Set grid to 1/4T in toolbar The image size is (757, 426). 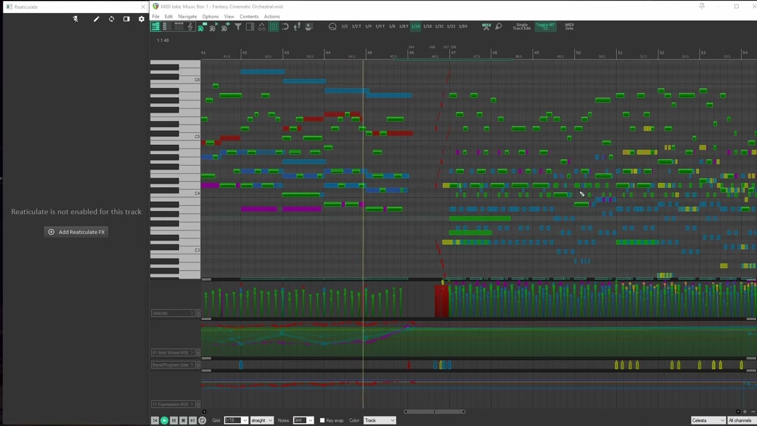pyautogui.click(x=380, y=26)
